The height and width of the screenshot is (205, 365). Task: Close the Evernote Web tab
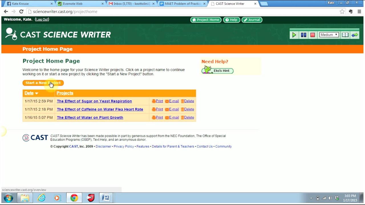102,4
